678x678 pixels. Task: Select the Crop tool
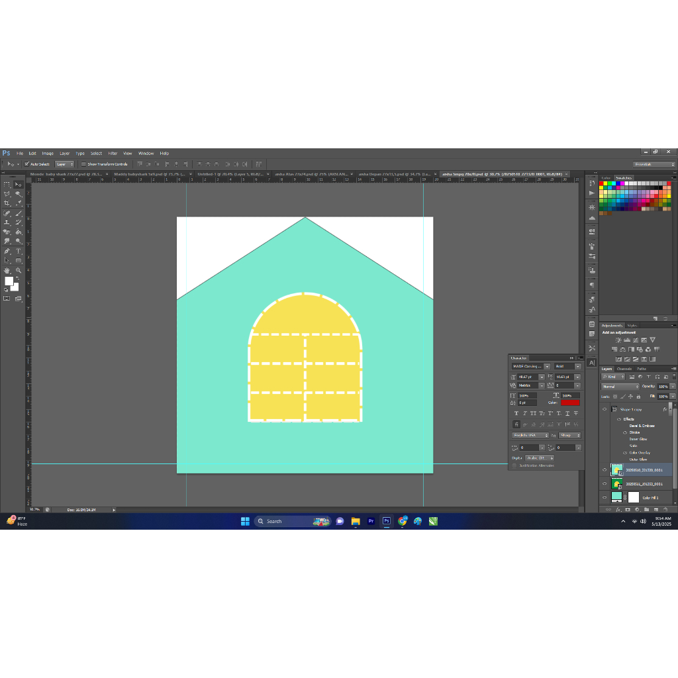click(7, 203)
